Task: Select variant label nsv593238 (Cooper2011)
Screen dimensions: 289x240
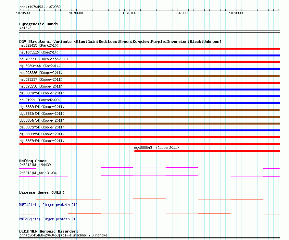Action: [x=41, y=86]
